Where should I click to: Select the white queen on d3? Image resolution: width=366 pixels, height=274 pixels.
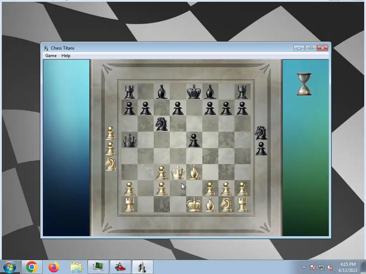tap(178, 172)
